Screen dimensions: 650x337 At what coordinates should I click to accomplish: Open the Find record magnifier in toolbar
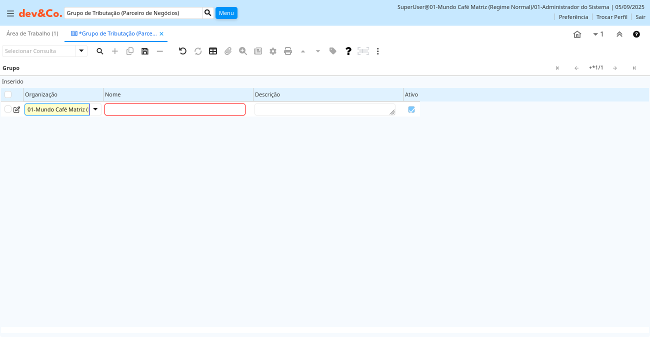coord(100,51)
